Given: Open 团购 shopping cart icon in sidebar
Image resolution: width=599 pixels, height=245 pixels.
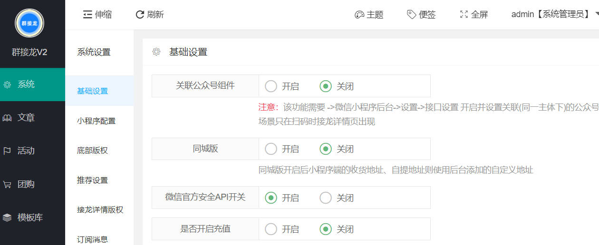Looking at the screenshot, I should [x=7, y=185].
